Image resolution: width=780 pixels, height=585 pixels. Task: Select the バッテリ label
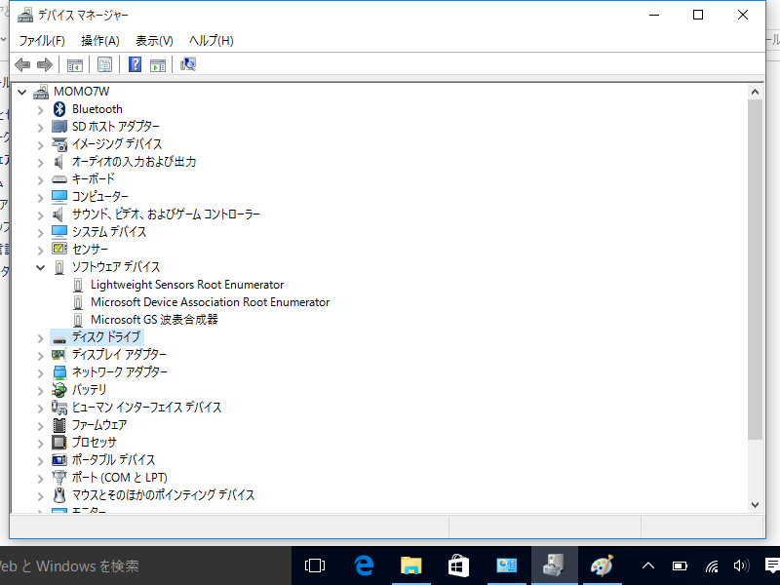[89, 389]
